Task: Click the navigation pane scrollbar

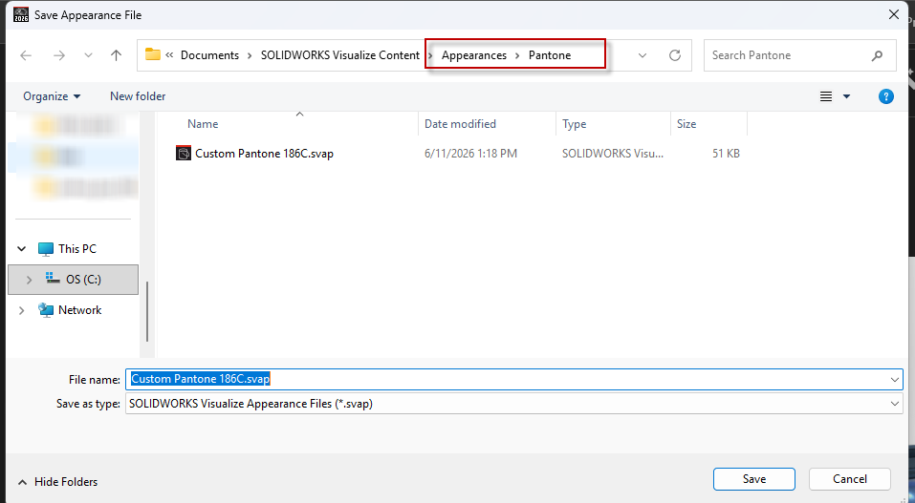Action: [x=147, y=312]
